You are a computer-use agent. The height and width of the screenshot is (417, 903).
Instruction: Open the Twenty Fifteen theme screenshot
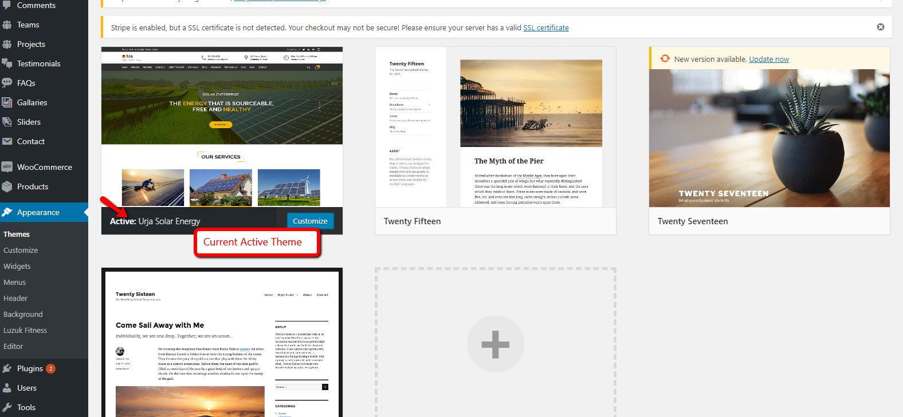pyautogui.click(x=496, y=127)
